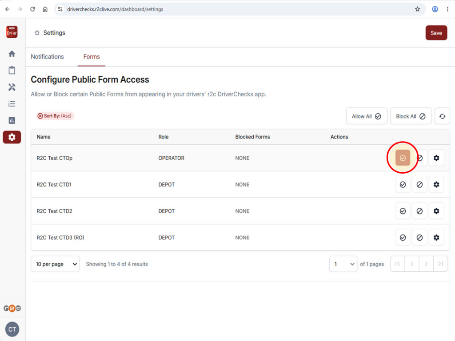The height and width of the screenshot is (341, 455).
Task: Allow forms for R2C Test CTD3 (RO)
Action: pos(403,238)
